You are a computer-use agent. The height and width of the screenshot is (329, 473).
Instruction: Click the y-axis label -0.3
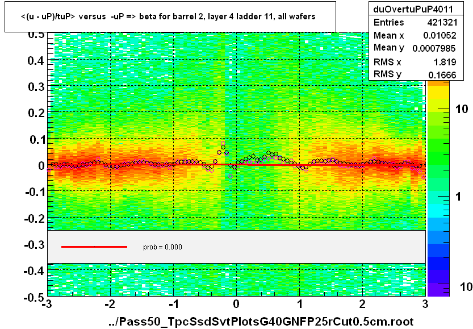click(x=34, y=244)
